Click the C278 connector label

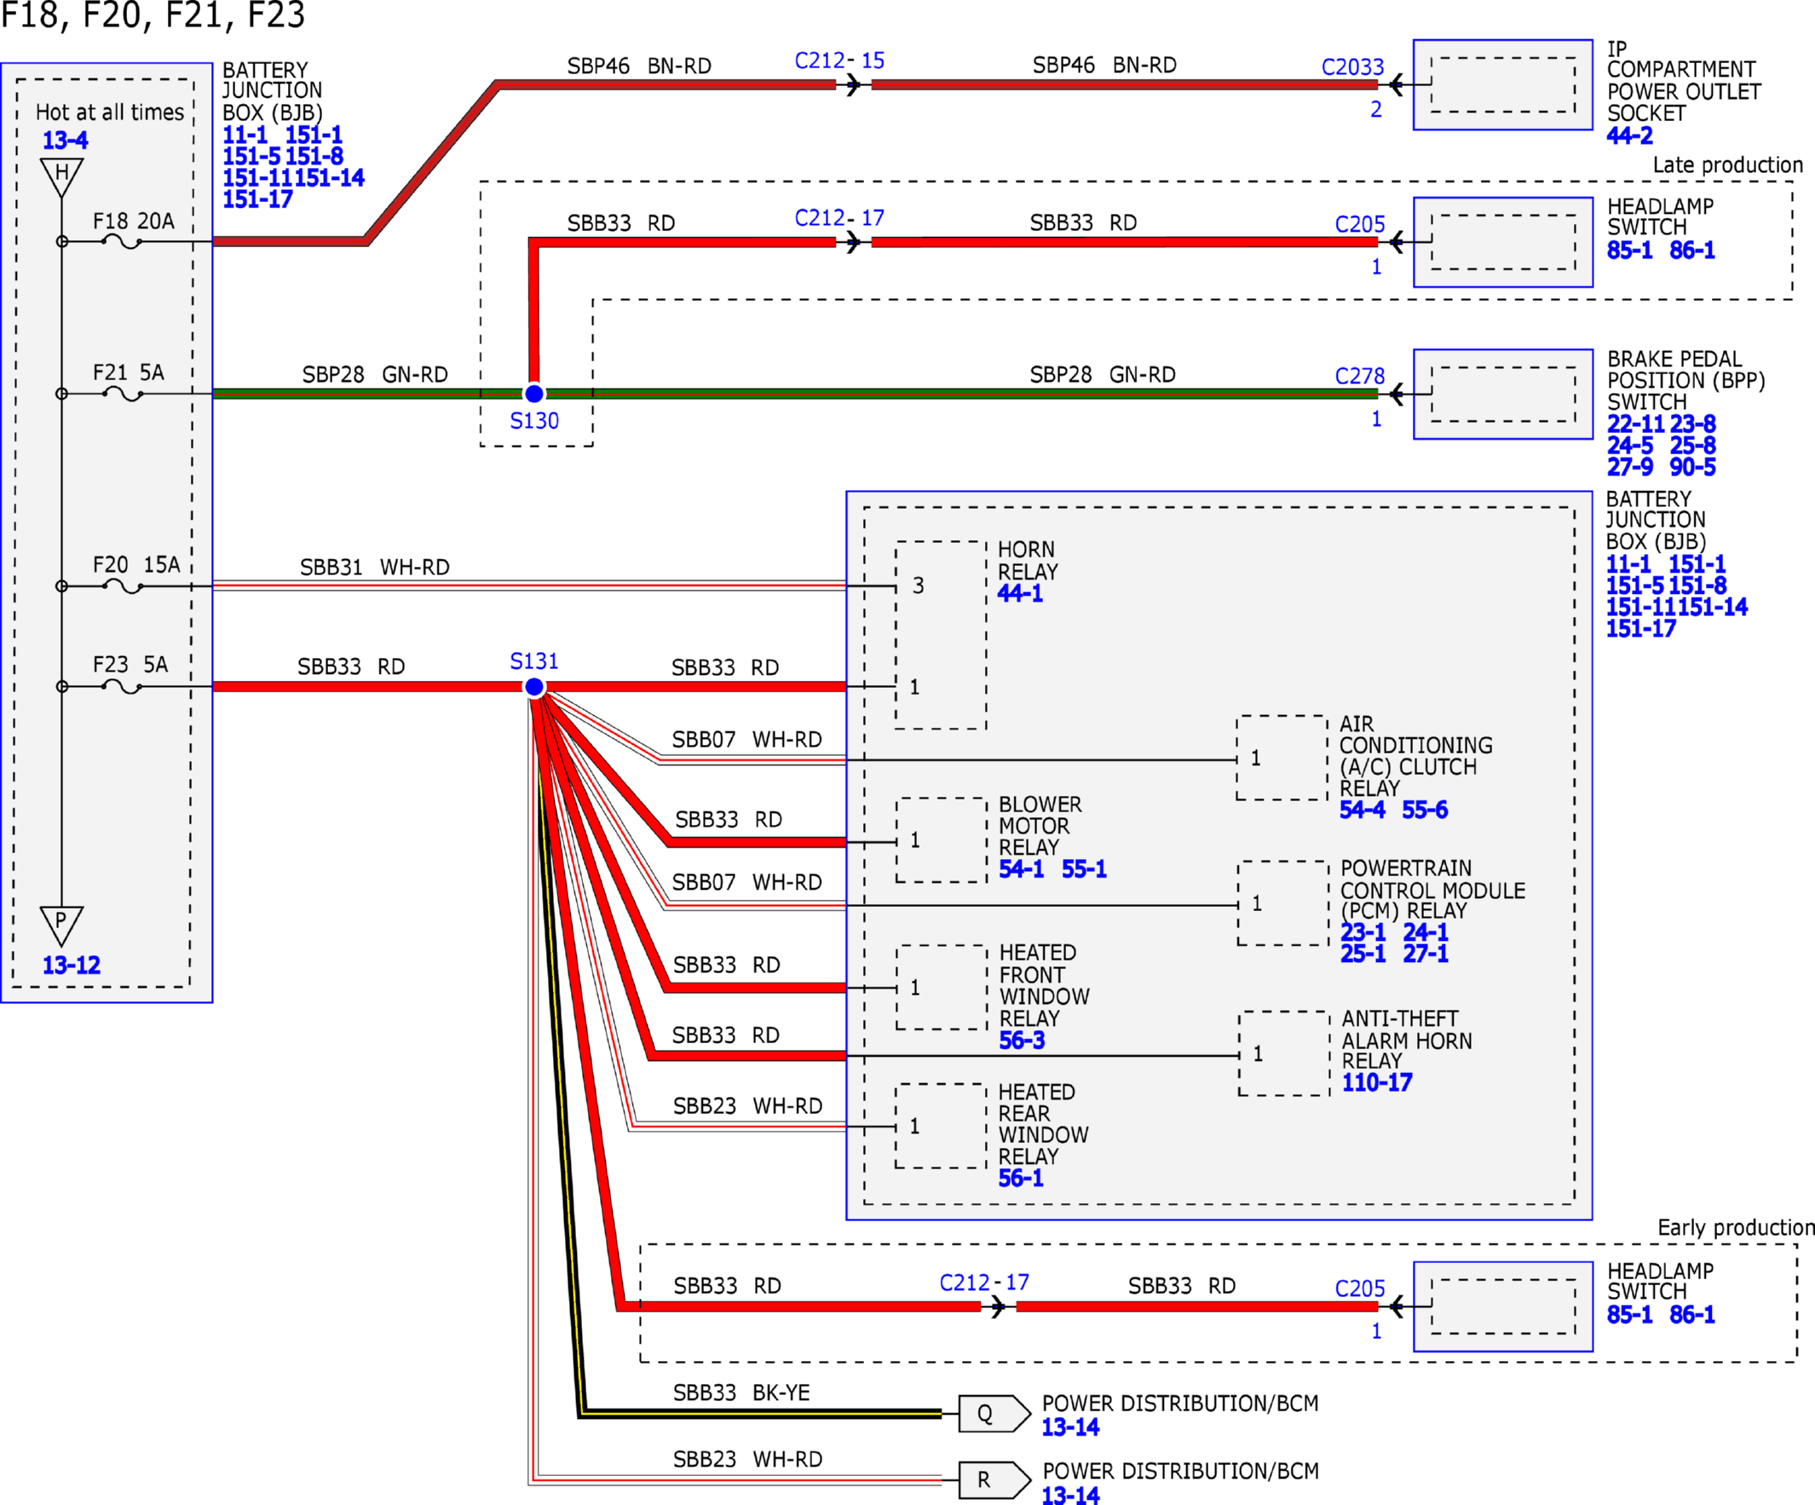1359,377
